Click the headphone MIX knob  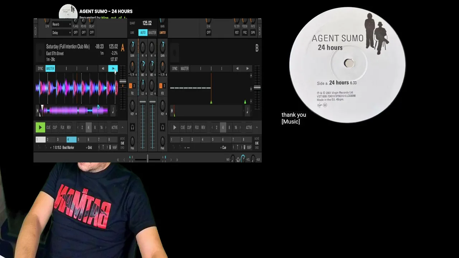tap(233, 159)
